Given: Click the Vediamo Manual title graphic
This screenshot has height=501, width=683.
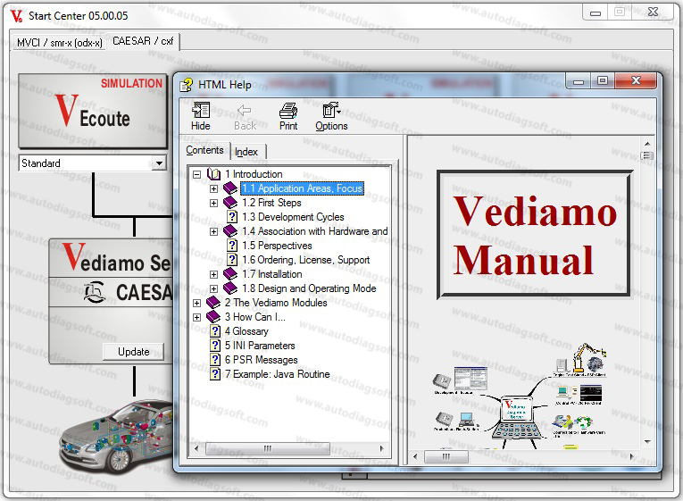Looking at the screenshot, I should (x=535, y=234).
